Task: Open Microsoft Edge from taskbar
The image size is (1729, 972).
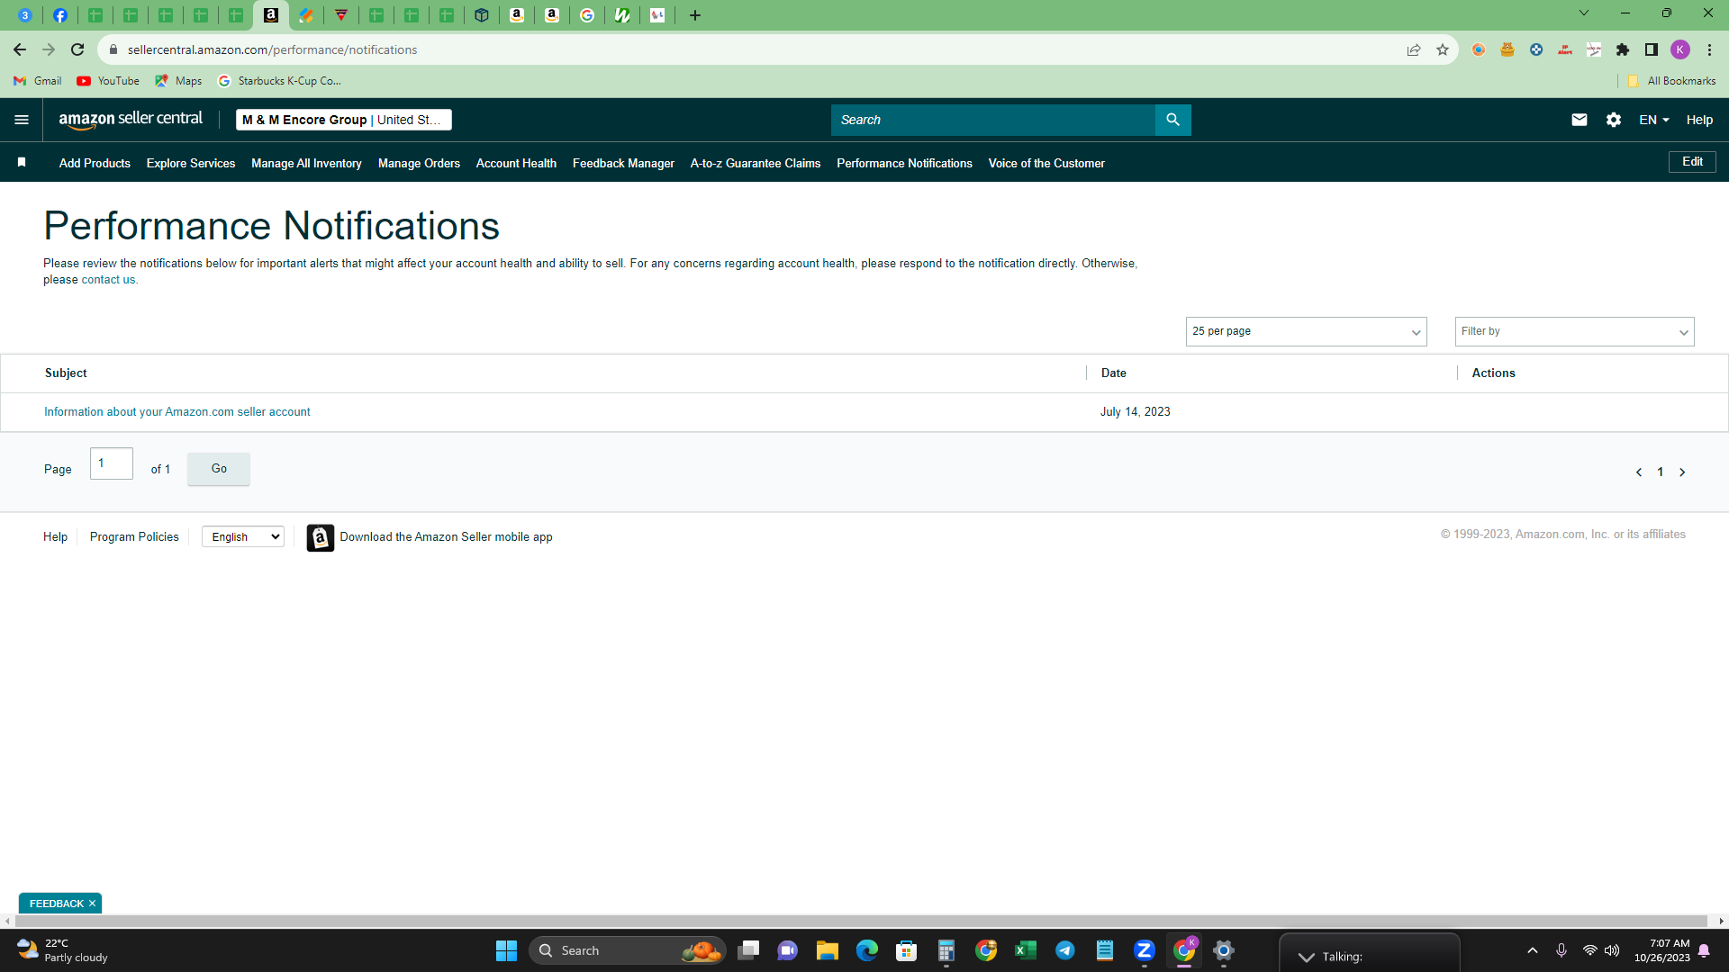Action: [x=866, y=950]
